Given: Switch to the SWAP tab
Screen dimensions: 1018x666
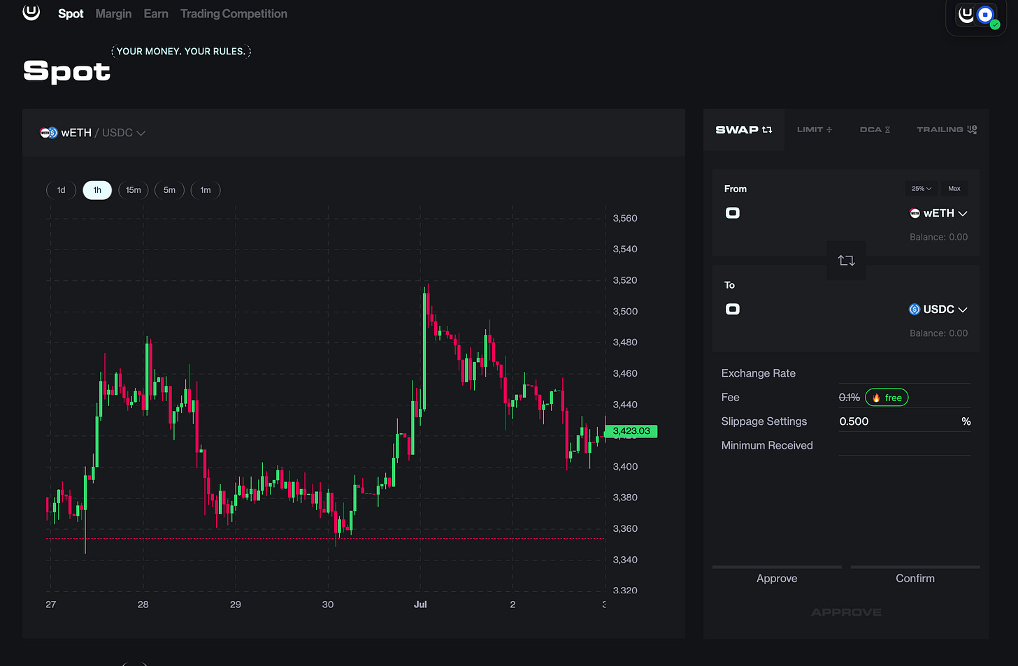Looking at the screenshot, I should (744, 130).
